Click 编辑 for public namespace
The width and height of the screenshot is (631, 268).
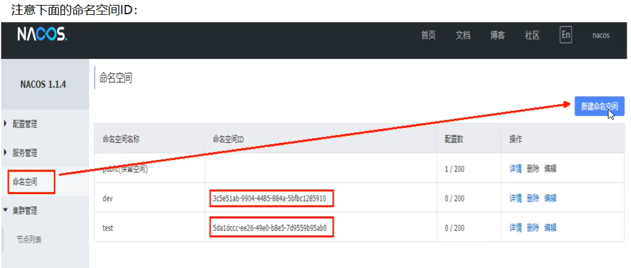tap(550, 168)
